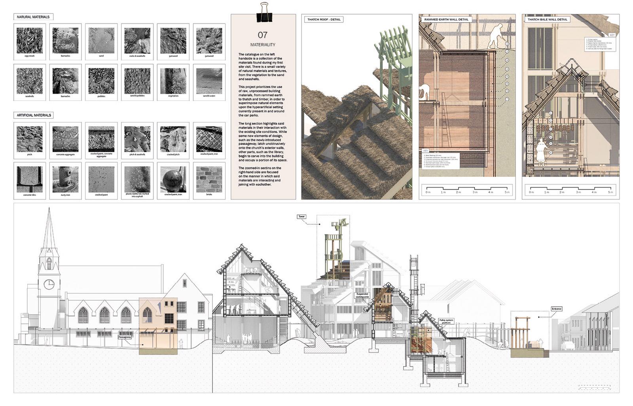Viewport: 633px width, 406px height.
Task: Select the vegetation material thumbnail
Action: [173, 81]
